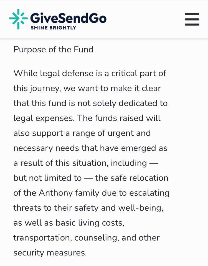Viewport: 208px width, 266px height.
Task: Click the words "legal expenses"
Action: (x=43, y=118)
